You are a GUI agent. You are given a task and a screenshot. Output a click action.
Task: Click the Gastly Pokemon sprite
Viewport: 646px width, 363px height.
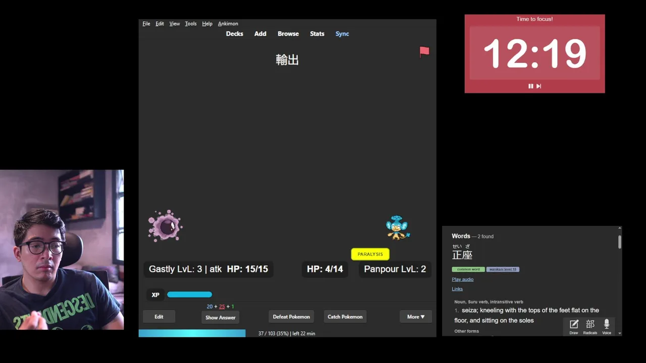[x=165, y=226]
